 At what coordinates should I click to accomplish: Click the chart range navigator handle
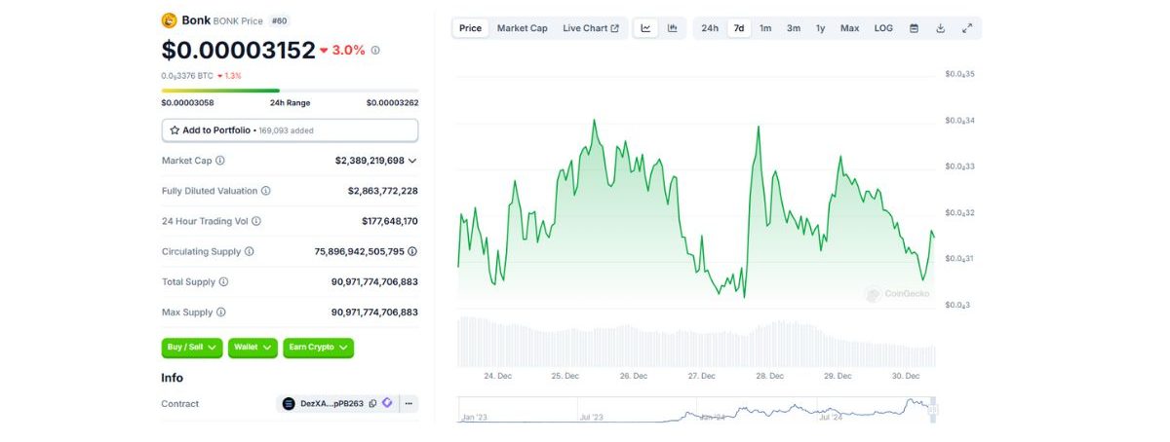tap(932, 410)
